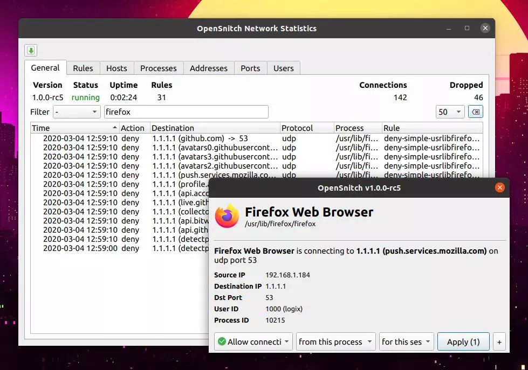Screen dimensions: 528x370
Task: Open the Hosts tab
Action: (x=116, y=68)
